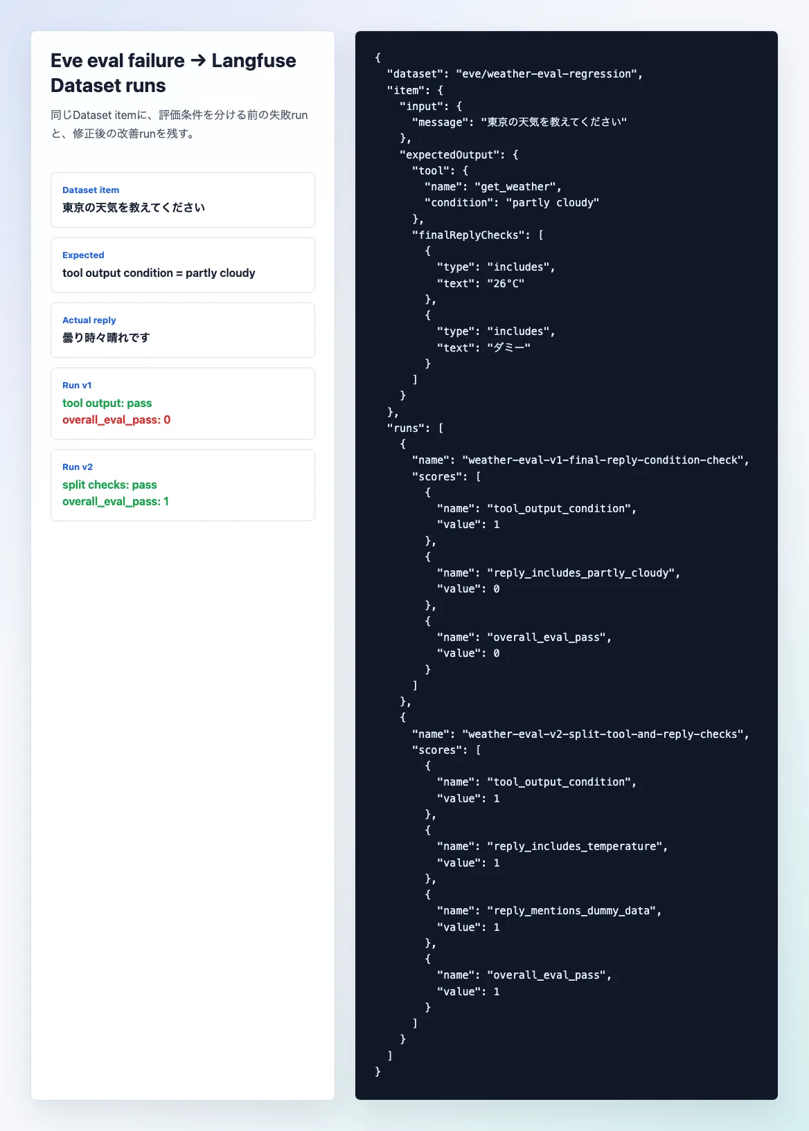Screen dimensions: 809x1131
Task: Click the "reply_mentions_dummy_data" score name
Action: point(571,911)
